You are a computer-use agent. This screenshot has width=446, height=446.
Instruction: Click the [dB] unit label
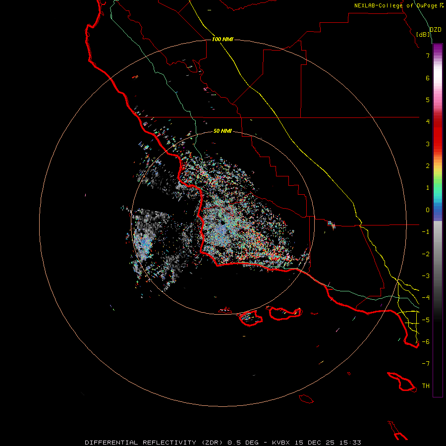click(x=423, y=34)
